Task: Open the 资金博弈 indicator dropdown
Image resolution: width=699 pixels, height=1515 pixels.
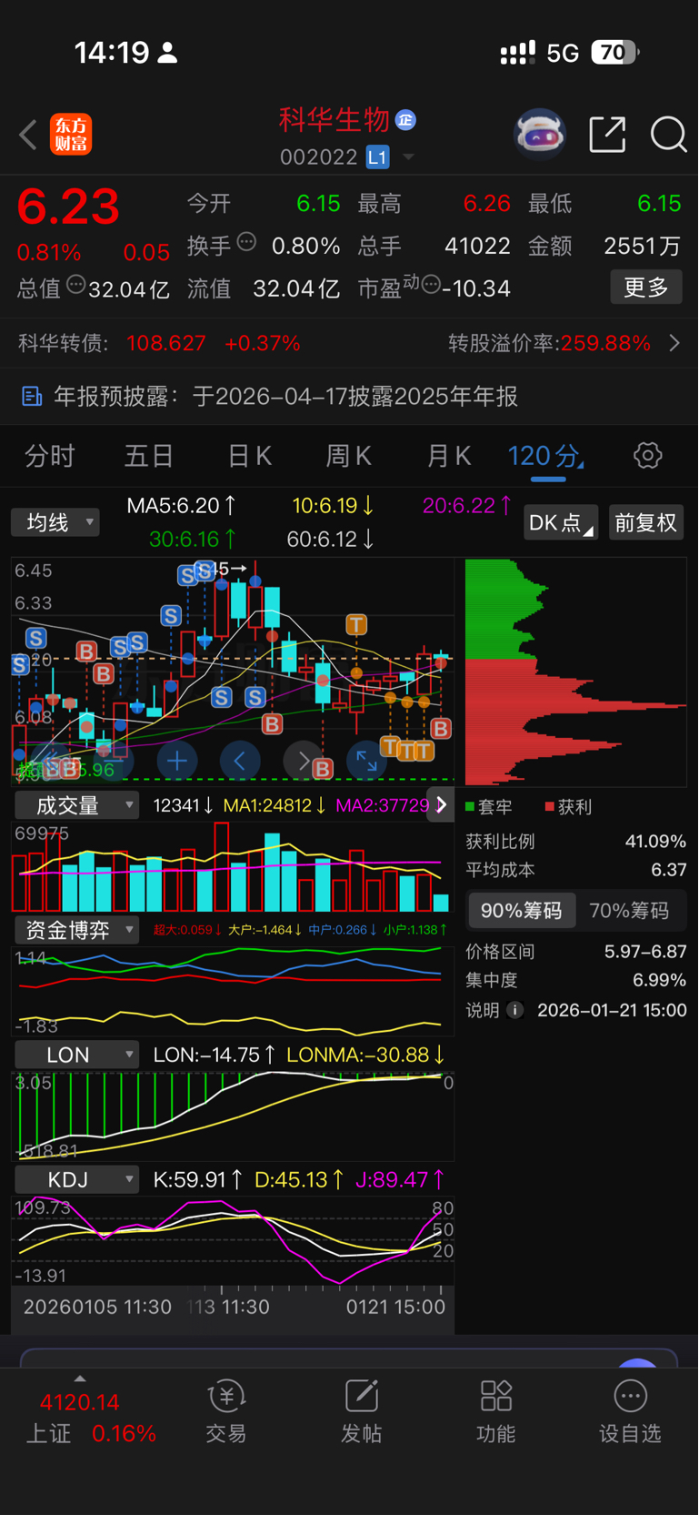Action: pyautogui.click(x=76, y=930)
